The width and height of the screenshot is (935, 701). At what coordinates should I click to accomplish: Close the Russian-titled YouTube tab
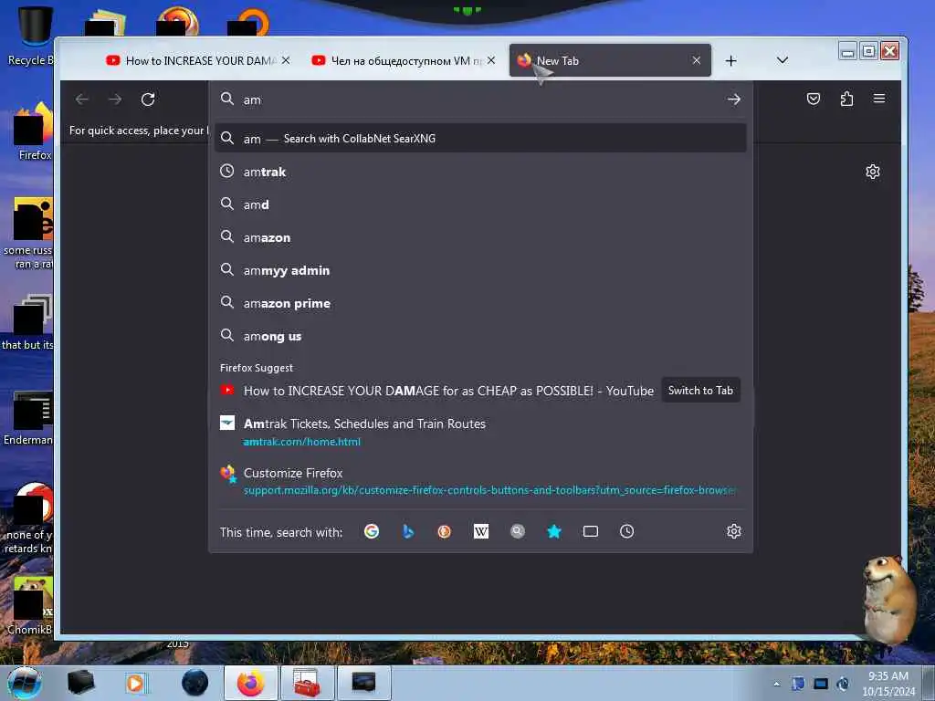click(x=490, y=60)
